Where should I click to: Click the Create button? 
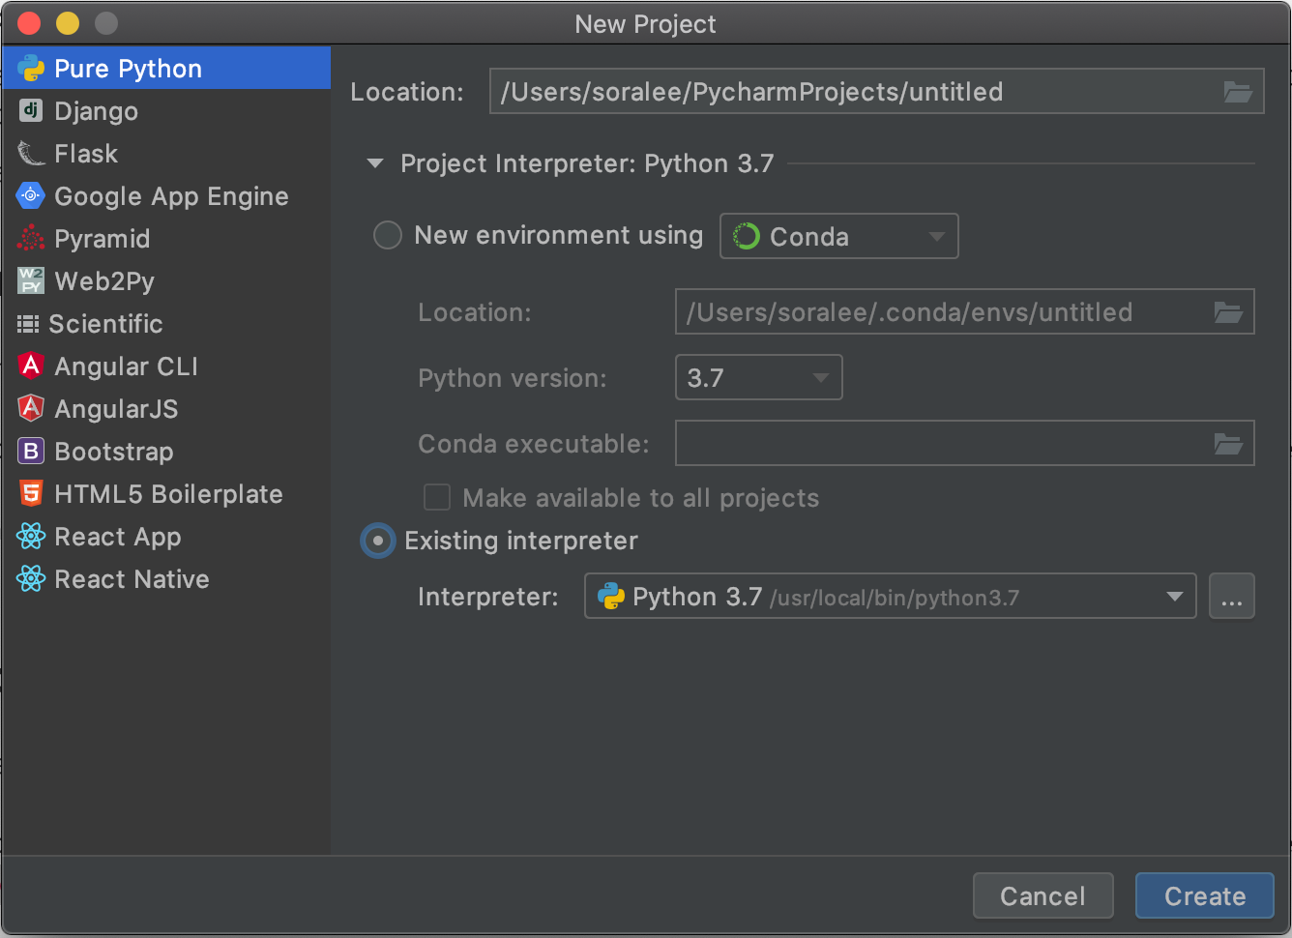(x=1205, y=895)
